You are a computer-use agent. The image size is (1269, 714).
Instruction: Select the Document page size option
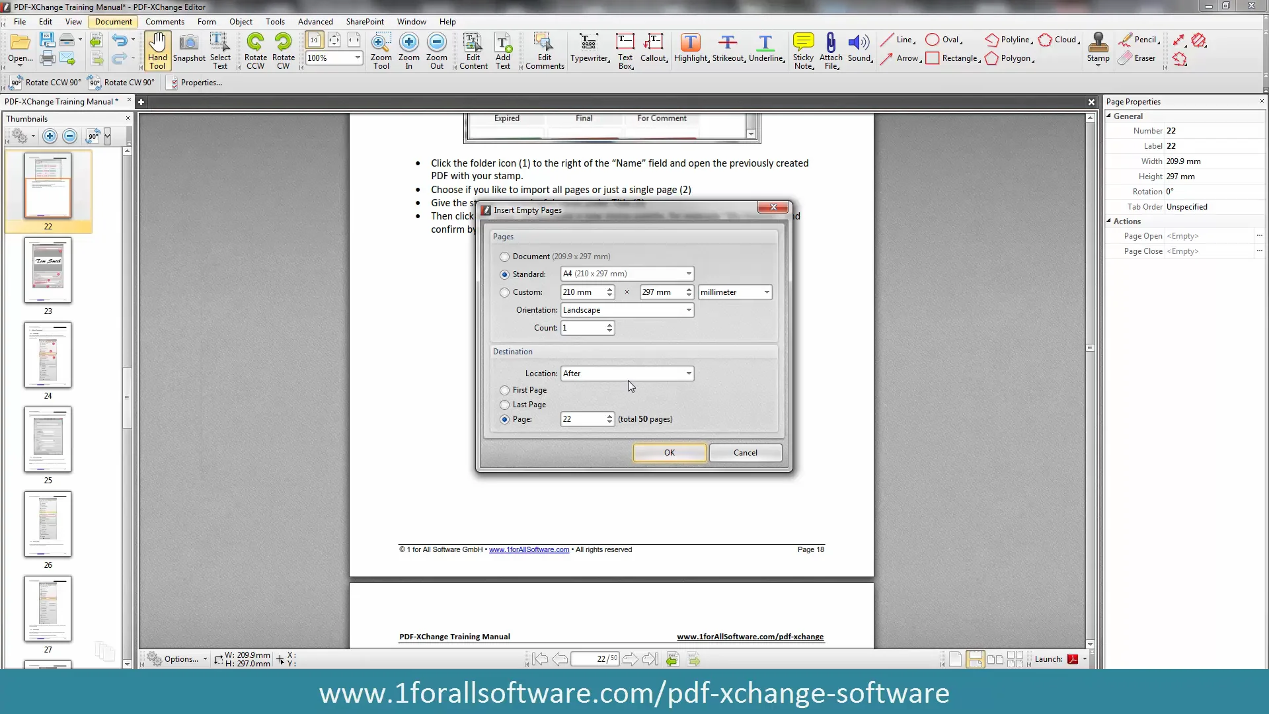point(504,257)
